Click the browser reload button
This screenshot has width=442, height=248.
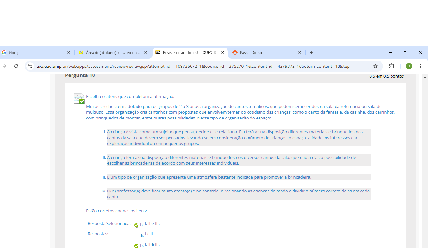click(16, 66)
